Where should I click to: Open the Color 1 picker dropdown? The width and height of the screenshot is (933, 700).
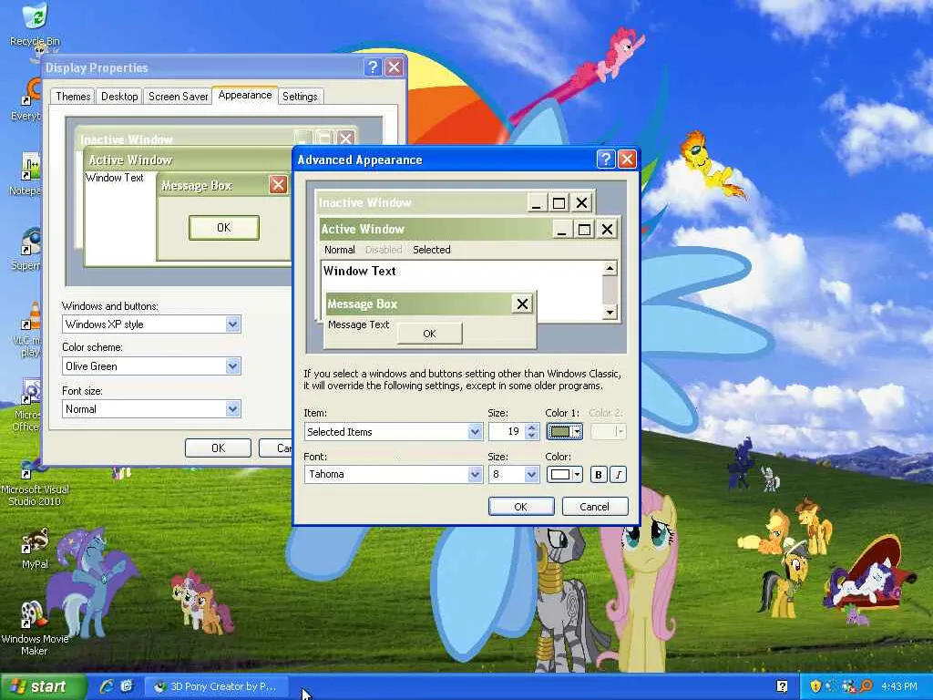click(x=564, y=431)
